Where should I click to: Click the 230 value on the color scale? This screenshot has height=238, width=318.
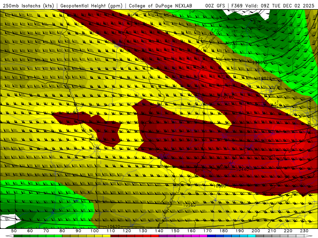click(x=304, y=231)
